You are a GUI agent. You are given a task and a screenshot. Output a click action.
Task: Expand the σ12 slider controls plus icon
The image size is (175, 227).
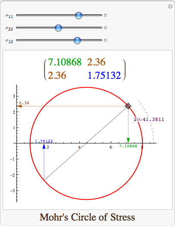105,40
